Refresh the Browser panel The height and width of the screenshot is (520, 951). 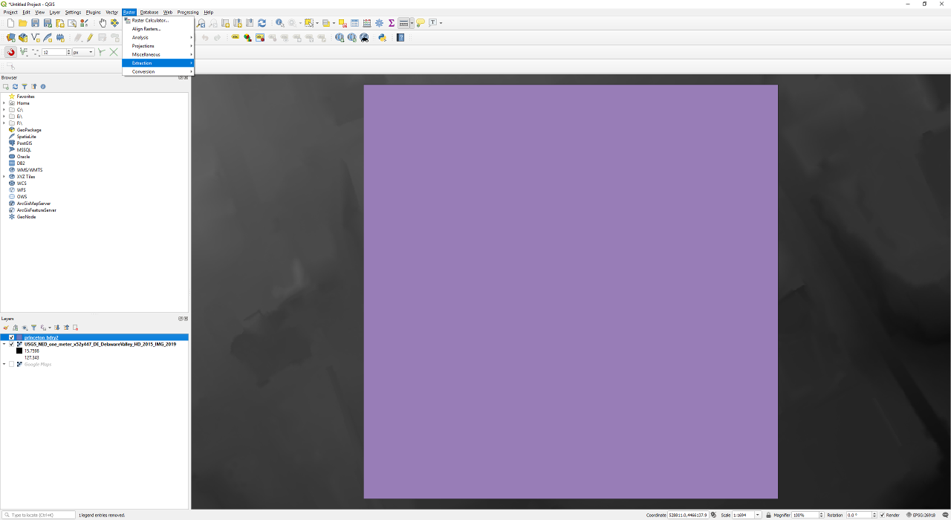point(15,86)
